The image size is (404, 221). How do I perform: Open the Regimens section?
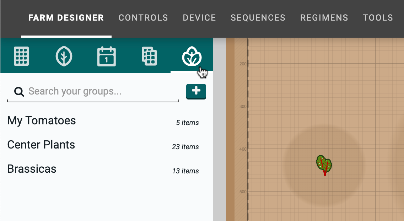coord(324,17)
